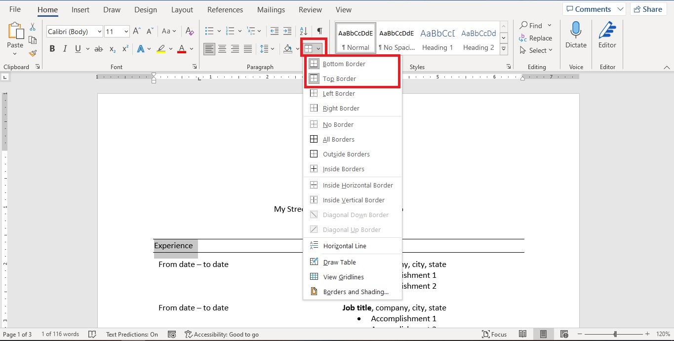Click the Replace button
Viewport: 674px width, 341px height.
536,38
